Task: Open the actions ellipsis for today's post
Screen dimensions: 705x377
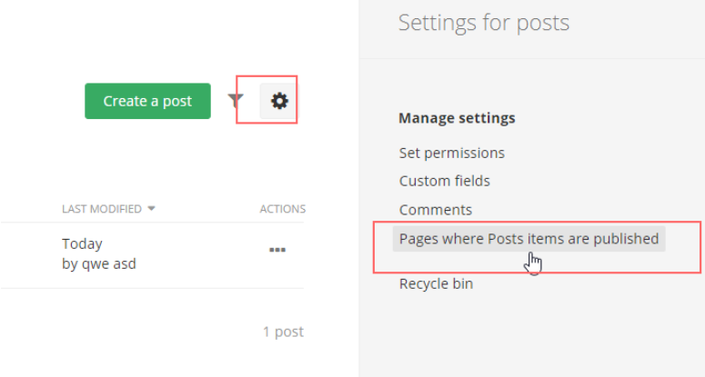Action: (277, 250)
